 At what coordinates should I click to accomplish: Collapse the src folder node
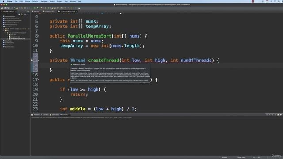tap(4, 30)
